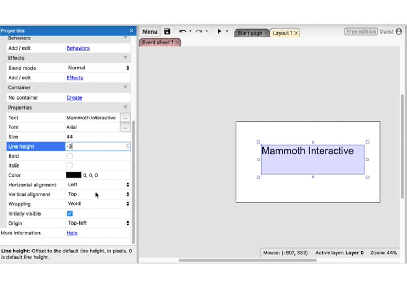The image size is (407, 288).
Task: Click the Create container link
Action: pyautogui.click(x=74, y=97)
